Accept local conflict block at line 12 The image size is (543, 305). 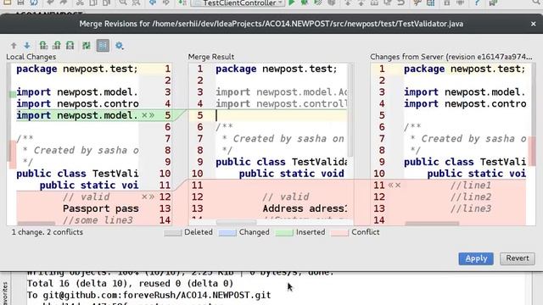151,197
